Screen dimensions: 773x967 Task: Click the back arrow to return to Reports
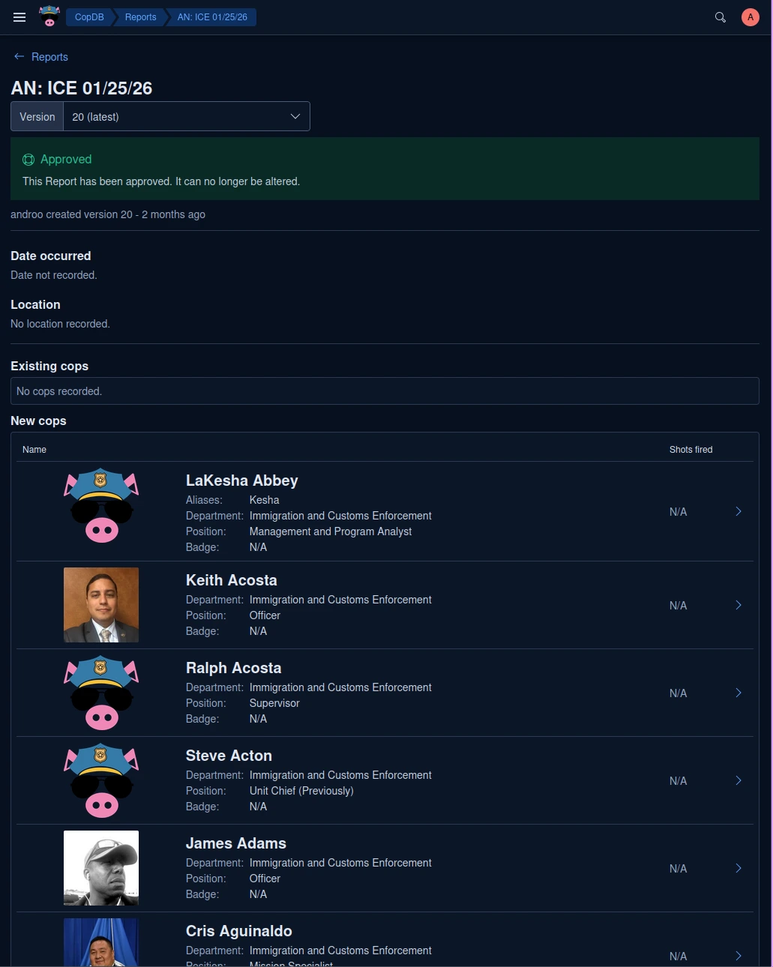pos(19,56)
